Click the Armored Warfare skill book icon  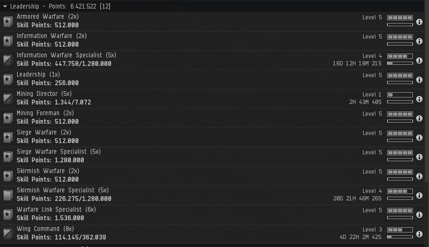8,21
